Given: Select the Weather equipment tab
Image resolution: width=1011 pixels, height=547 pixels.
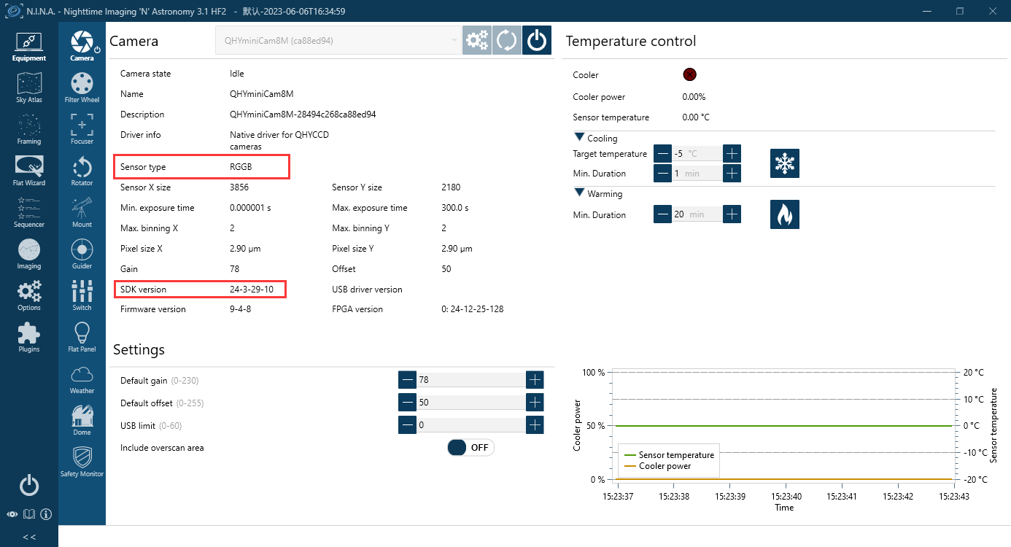Looking at the screenshot, I should click(82, 379).
